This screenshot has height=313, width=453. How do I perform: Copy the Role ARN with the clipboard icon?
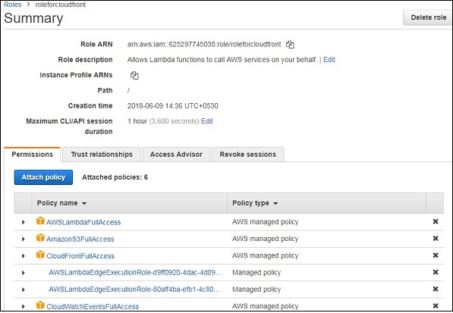(290, 45)
